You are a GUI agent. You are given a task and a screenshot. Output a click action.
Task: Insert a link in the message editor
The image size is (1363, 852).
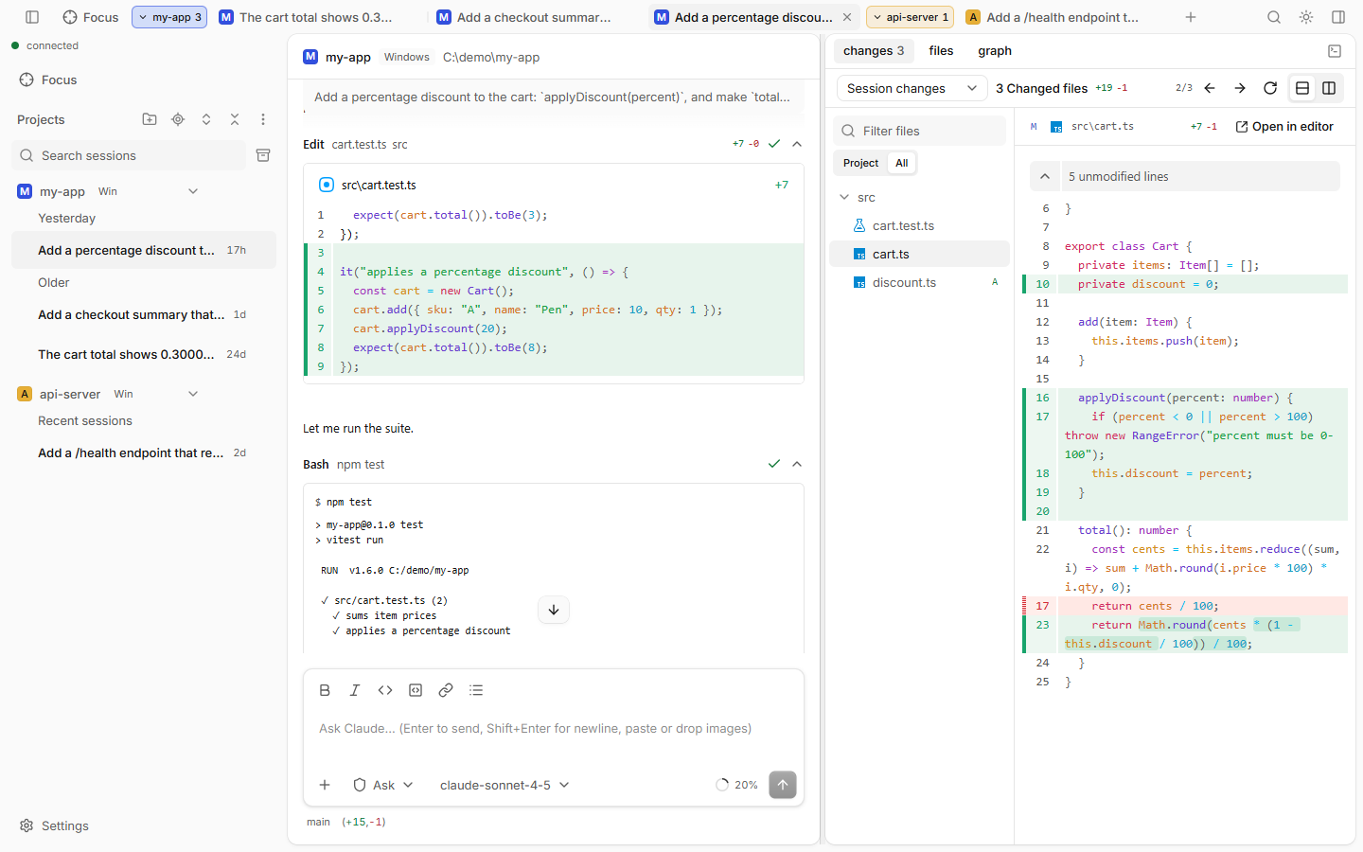coord(446,690)
